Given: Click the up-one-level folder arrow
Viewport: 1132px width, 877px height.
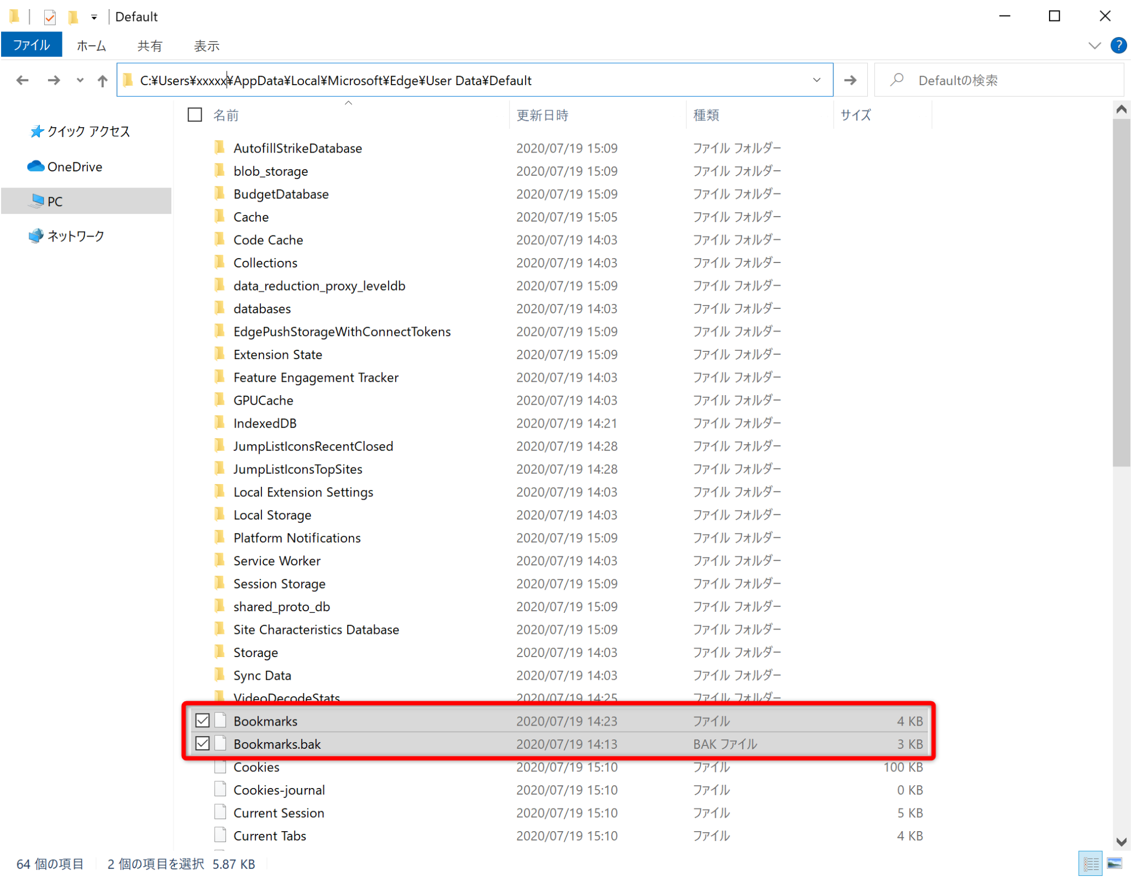Looking at the screenshot, I should [102, 80].
